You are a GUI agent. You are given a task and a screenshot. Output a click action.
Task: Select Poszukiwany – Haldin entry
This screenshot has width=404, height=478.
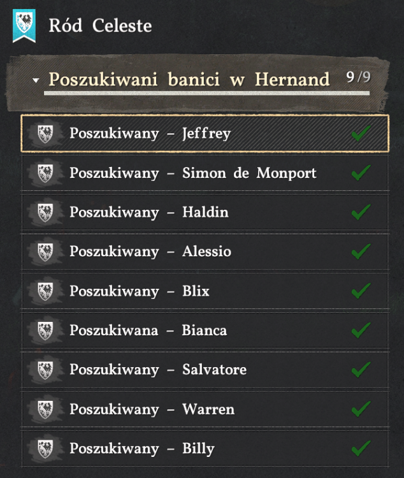(205, 212)
